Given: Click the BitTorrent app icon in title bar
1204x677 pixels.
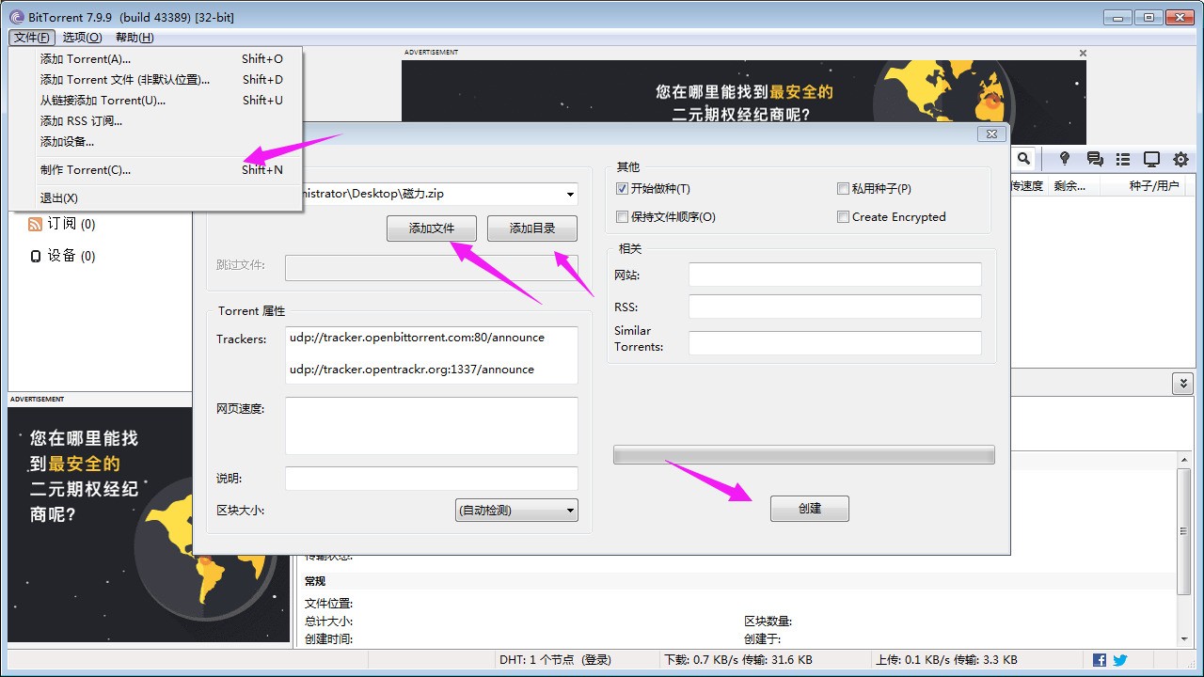Looking at the screenshot, I should (16, 17).
